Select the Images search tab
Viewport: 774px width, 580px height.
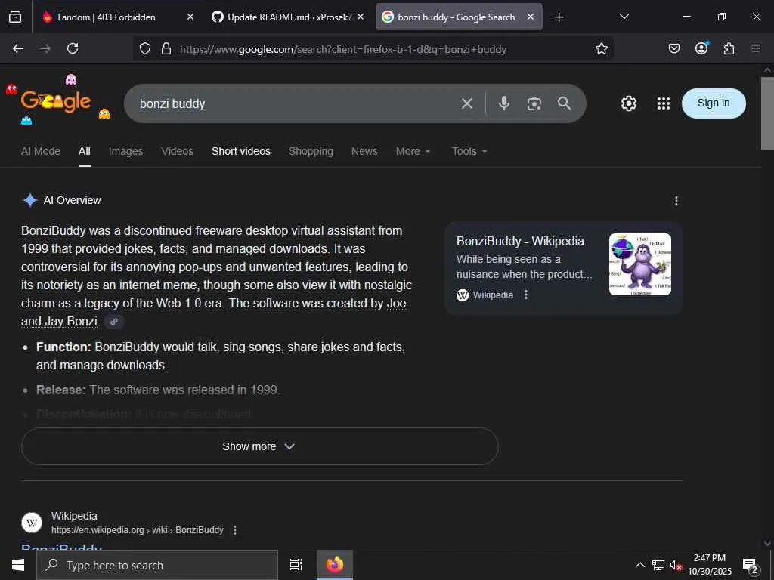(126, 151)
